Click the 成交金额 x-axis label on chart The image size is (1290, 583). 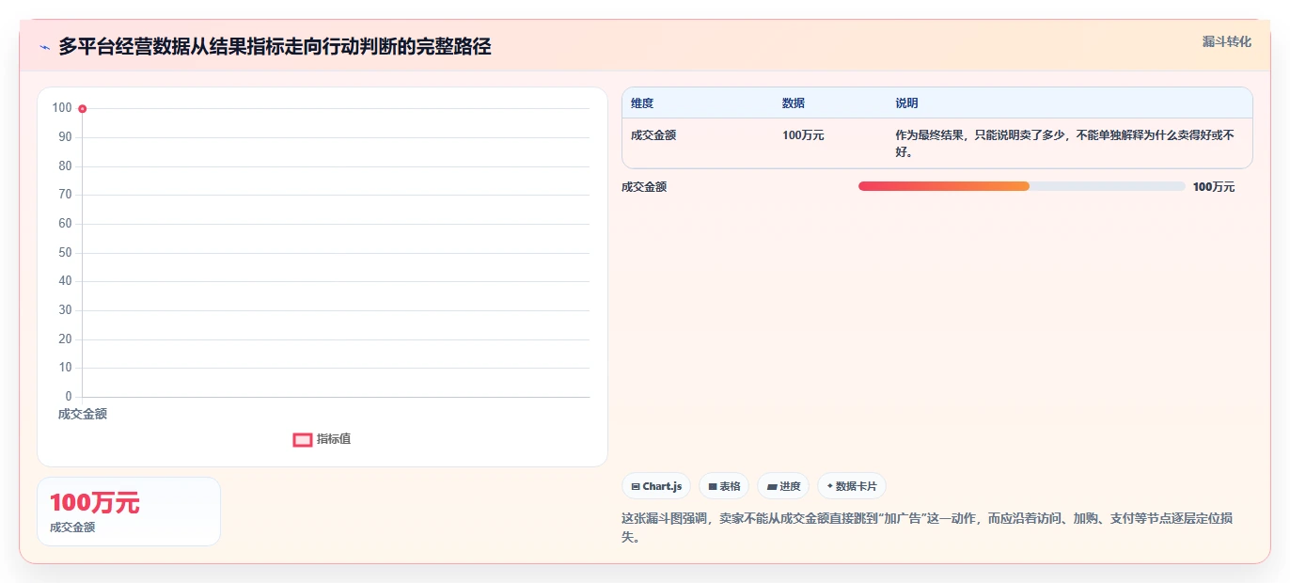point(83,414)
